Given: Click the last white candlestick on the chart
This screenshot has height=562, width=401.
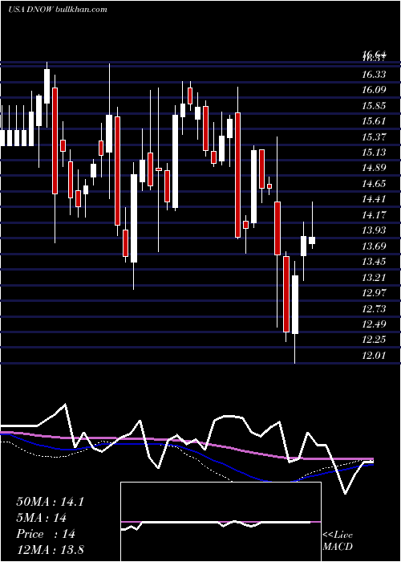Looking at the screenshot, I should 312,240.
